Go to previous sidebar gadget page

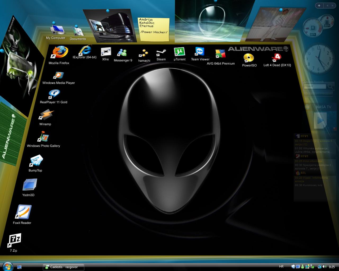pyautogui.click(x=327, y=5)
